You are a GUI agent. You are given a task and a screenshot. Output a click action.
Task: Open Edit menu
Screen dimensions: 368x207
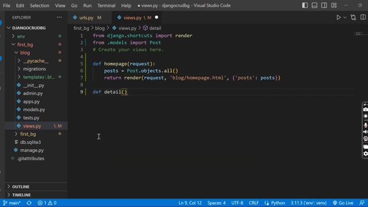coord(20,5)
